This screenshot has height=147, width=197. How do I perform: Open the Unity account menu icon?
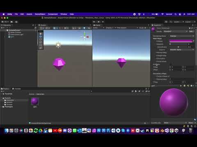(5, 22)
